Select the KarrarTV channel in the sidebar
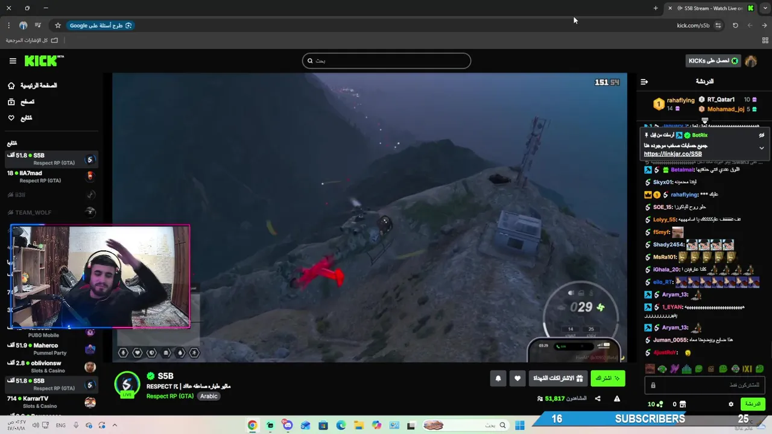 [51, 402]
